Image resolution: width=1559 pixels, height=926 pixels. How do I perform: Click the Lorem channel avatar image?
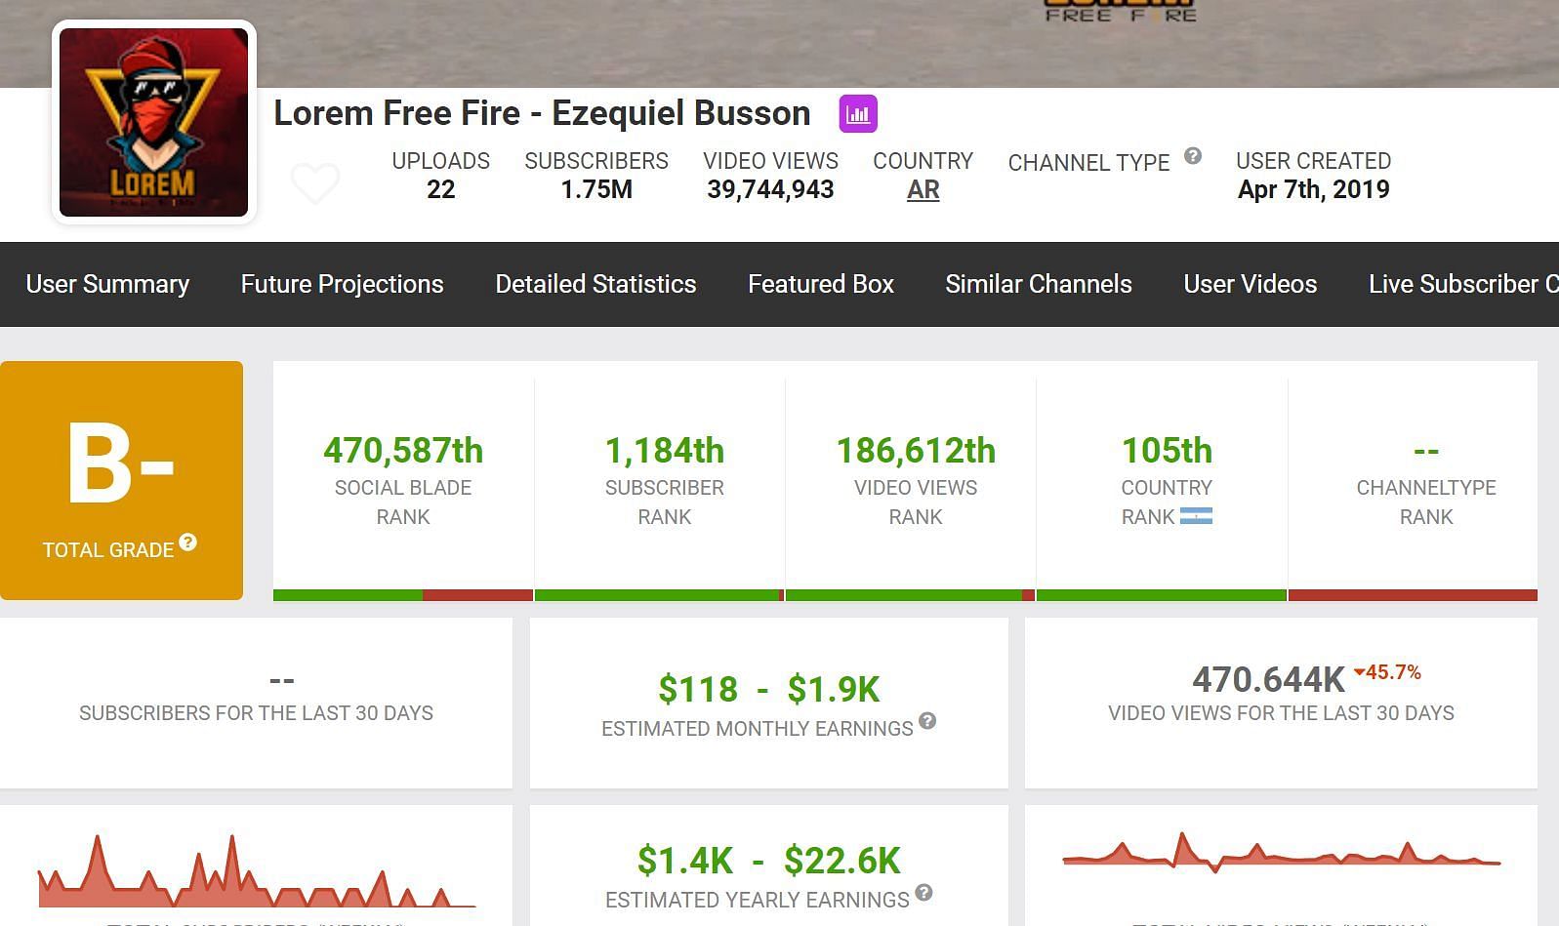pyautogui.click(x=154, y=122)
